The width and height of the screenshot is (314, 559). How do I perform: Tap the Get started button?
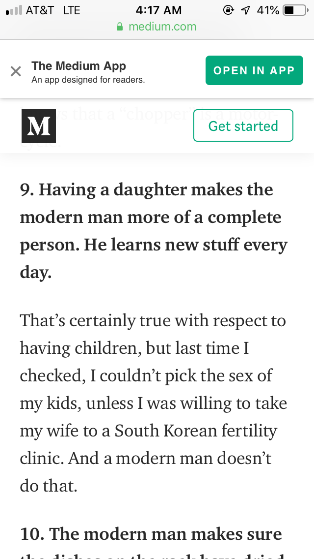tap(243, 125)
